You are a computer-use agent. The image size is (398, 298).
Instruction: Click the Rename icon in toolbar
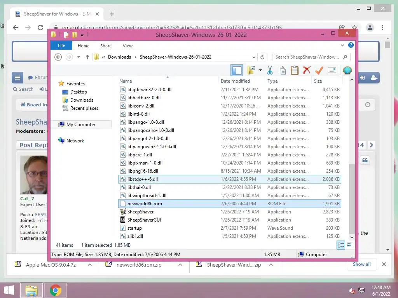pyautogui.click(x=332, y=70)
